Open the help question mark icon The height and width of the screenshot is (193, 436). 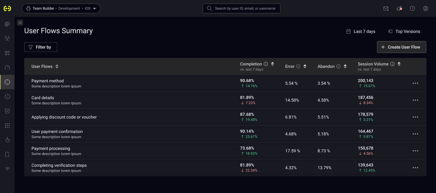pyautogui.click(x=412, y=8)
